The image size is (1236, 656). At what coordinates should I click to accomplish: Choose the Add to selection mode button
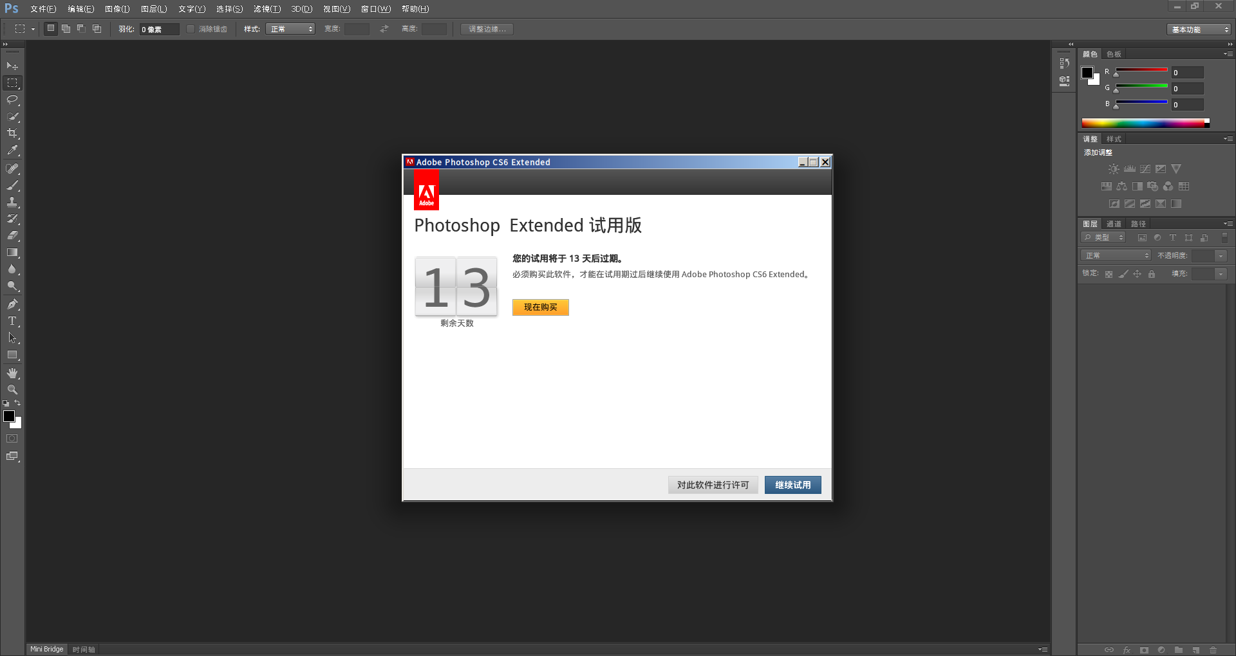tap(66, 29)
